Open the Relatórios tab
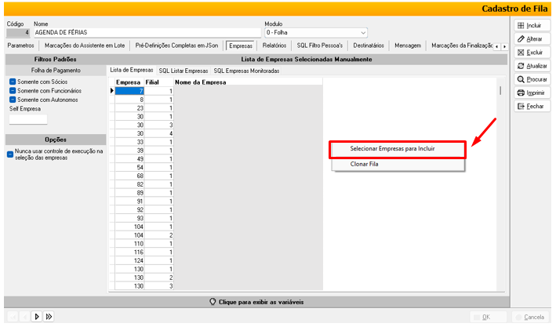Image resolution: width=556 pixels, height=327 pixels. coord(274,46)
